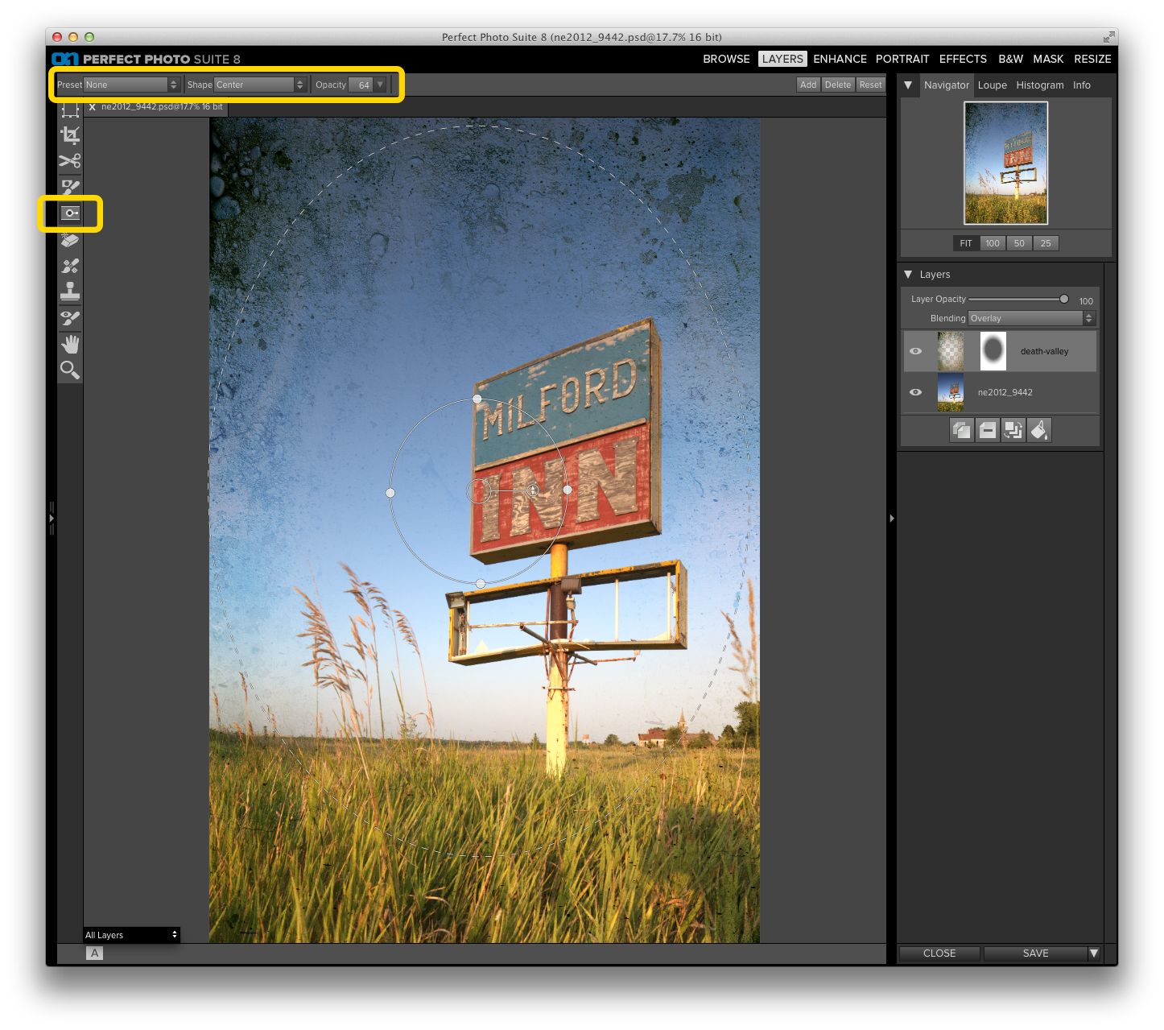Image resolution: width=1164 pixels, height=1030 pixels.
Task: Click the Add button
Action: tap(808, 85)
